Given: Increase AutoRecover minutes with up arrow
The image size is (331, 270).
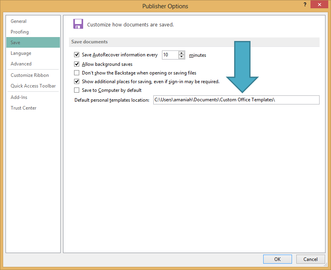Looking at the screenshot, I should [x=181, y=53].
